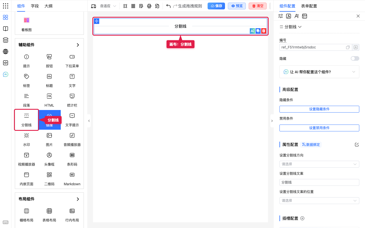The height and width of the screenshot is (228, 365).
Task: Open the 设置分割线方向 dropdown
Action: point(319,164)
